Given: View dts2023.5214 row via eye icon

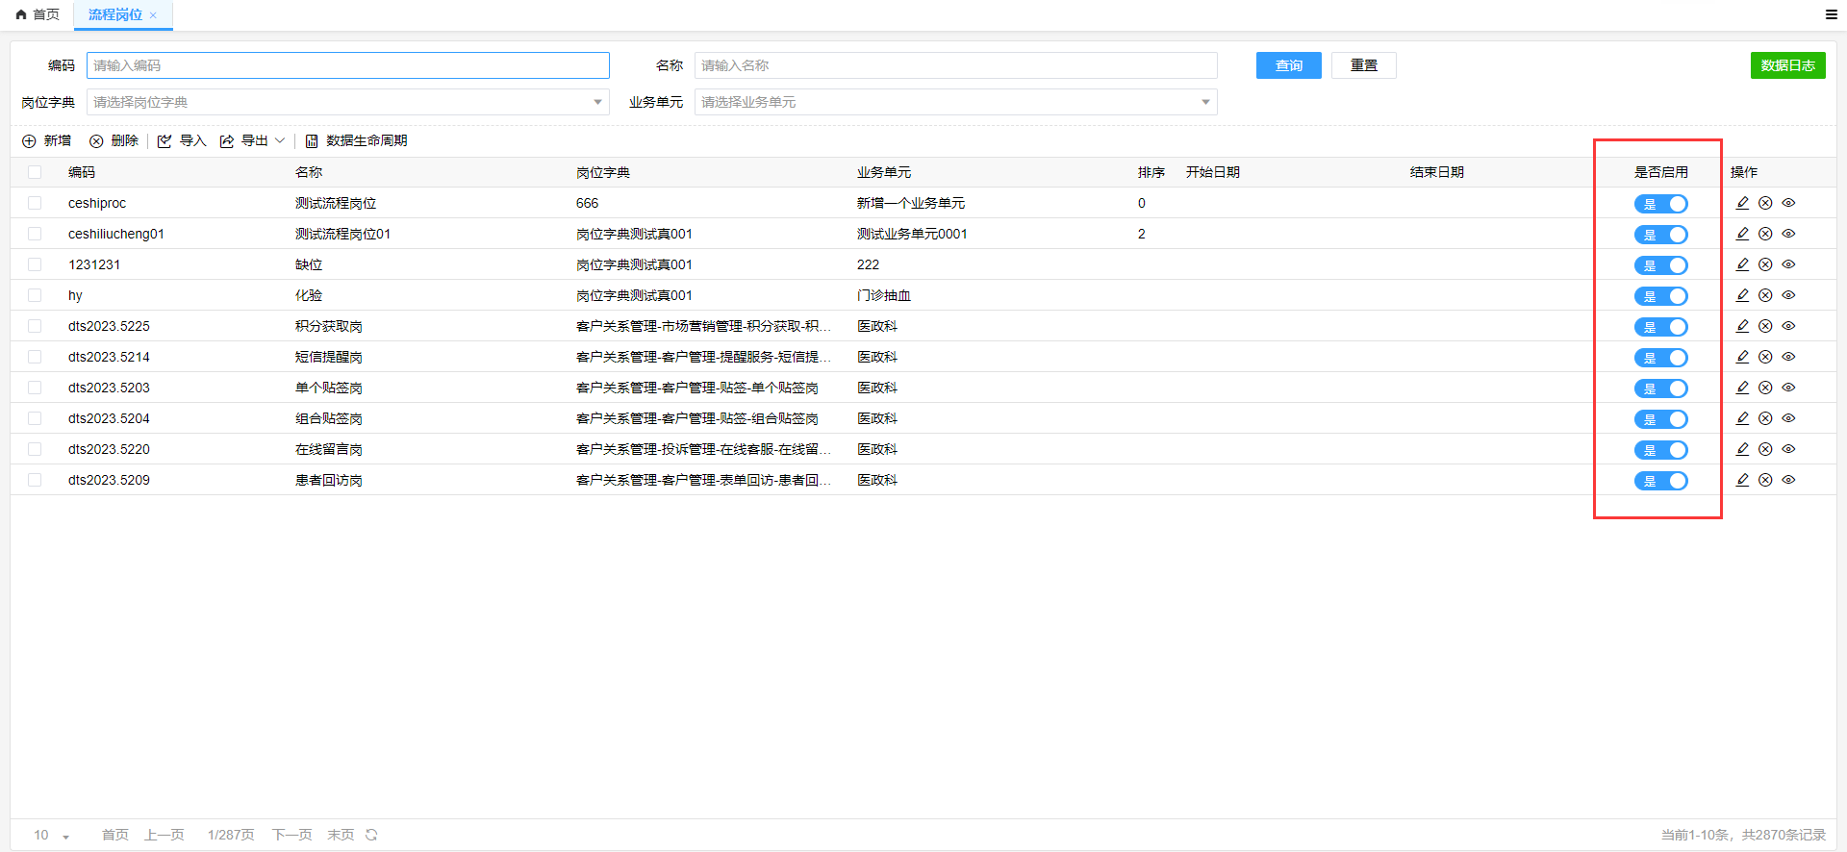Looking at the screenshot, I should [1788, 357].
